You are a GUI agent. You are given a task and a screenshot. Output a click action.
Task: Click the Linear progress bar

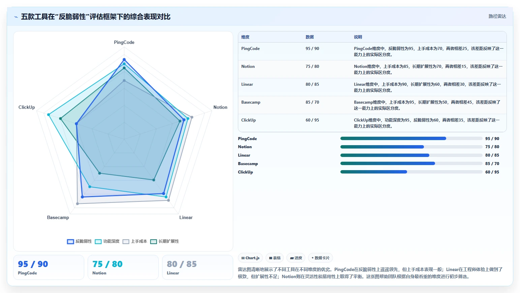(411, 155)
